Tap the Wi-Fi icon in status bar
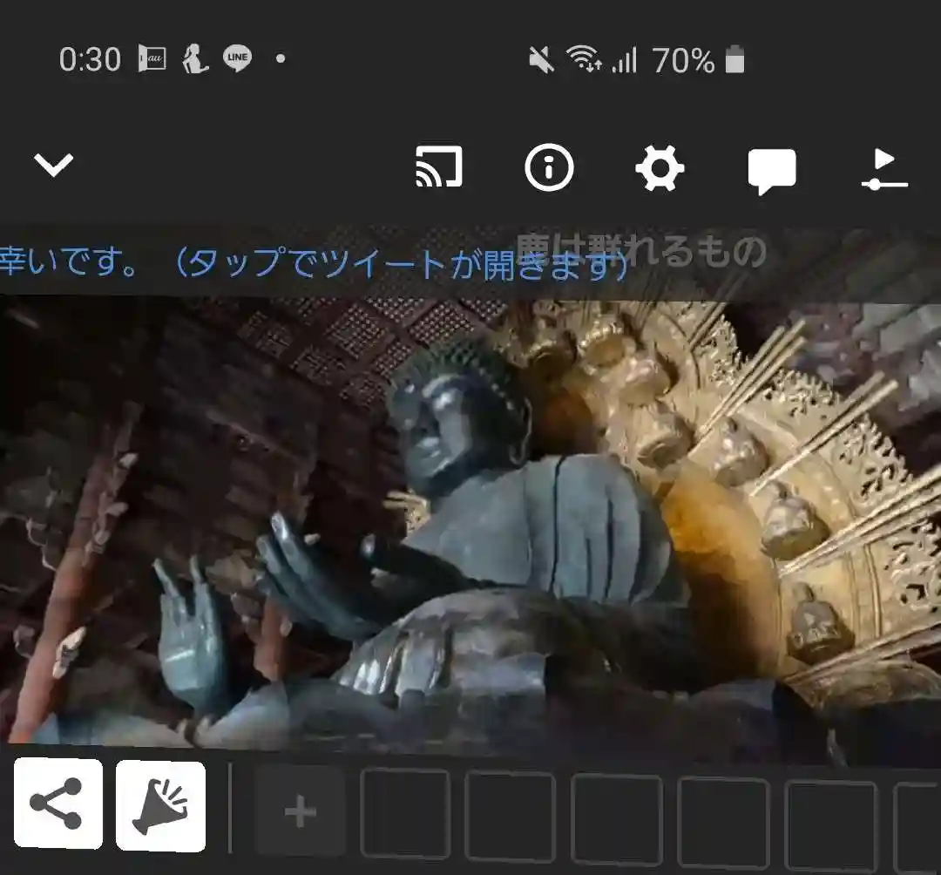Viewport: 941px width, 875px height. [583, 59]
